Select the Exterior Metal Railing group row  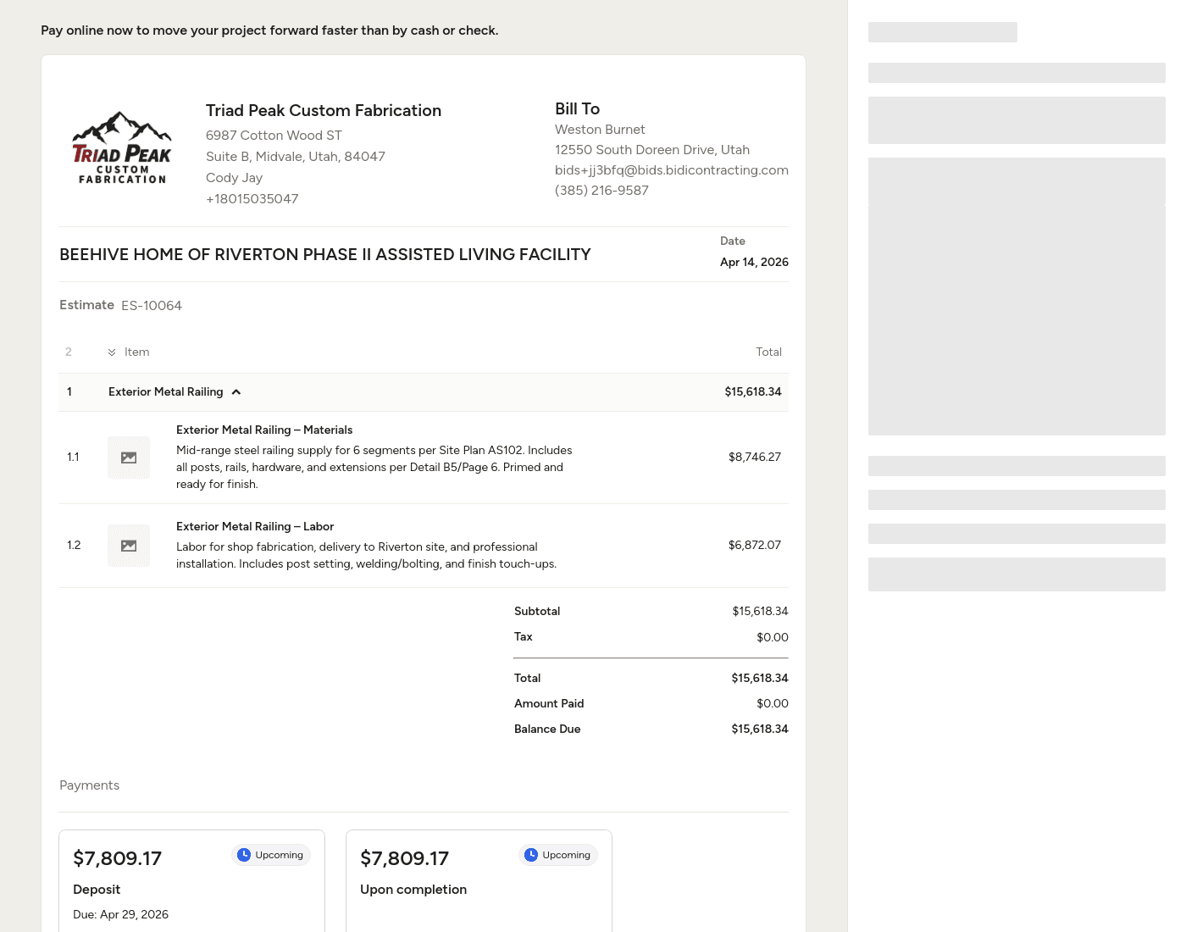[424, 392]
